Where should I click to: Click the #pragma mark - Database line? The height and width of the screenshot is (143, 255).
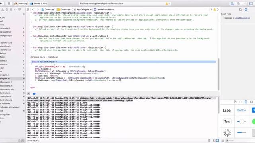tap(44, 57)
